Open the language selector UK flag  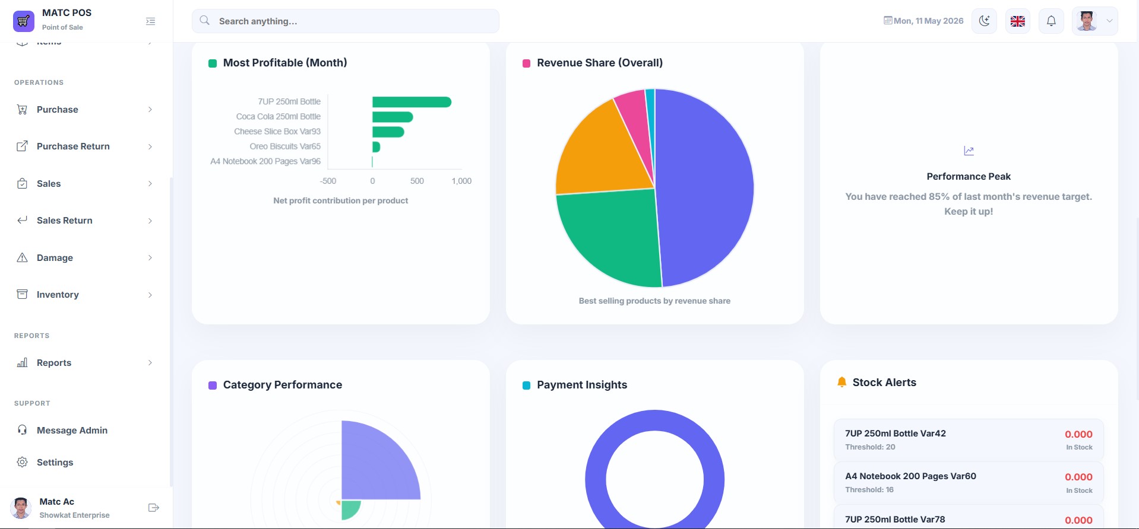(1018, 21)
